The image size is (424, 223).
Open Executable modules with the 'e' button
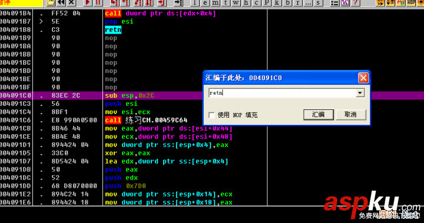(205, 3)
